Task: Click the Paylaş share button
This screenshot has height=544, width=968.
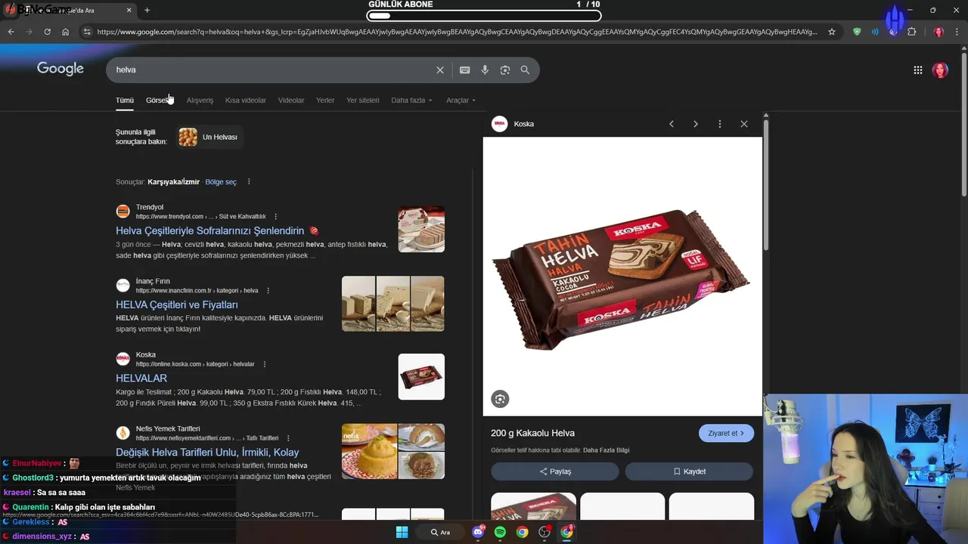Action: click(555, 471)
